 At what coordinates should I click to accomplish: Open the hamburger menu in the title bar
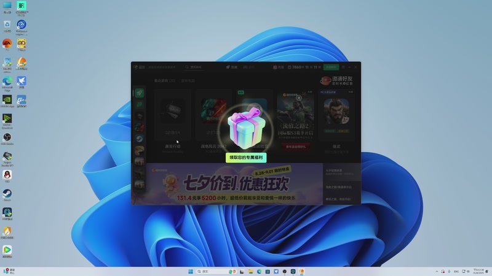click(343, 67)
